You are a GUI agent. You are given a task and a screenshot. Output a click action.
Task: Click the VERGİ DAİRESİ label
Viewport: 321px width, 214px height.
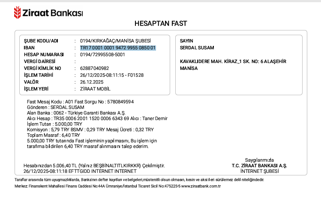coord(39,61)
